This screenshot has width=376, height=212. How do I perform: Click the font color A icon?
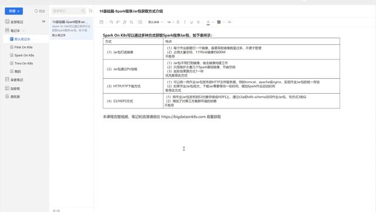pos(208,22)
